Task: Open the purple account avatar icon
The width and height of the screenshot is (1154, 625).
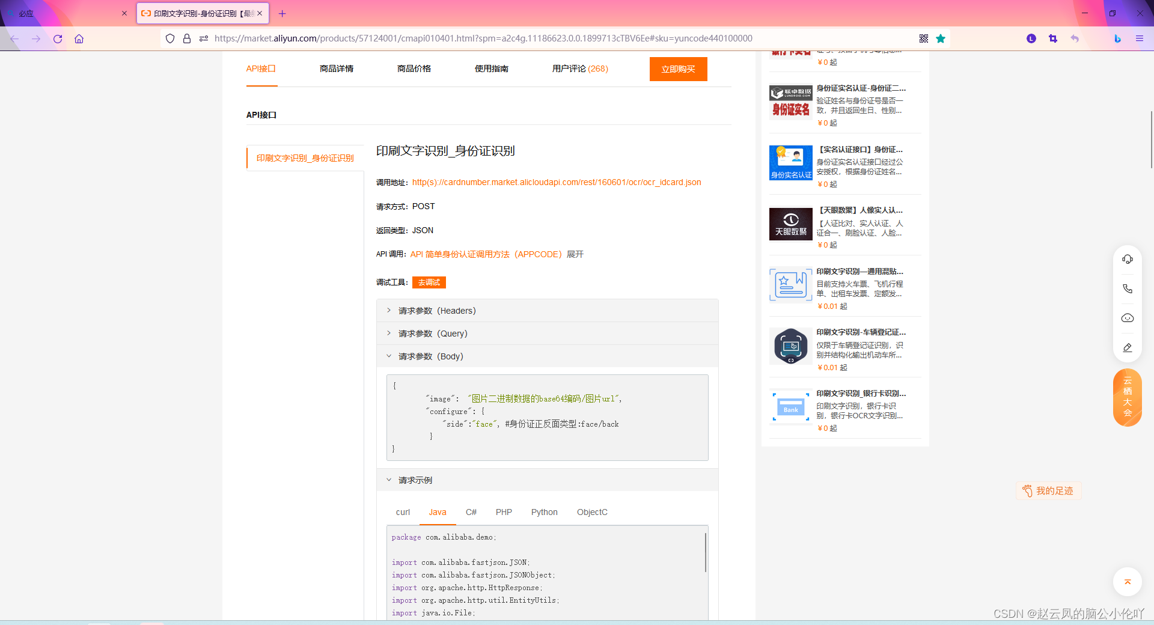Action: [1031, 38]
